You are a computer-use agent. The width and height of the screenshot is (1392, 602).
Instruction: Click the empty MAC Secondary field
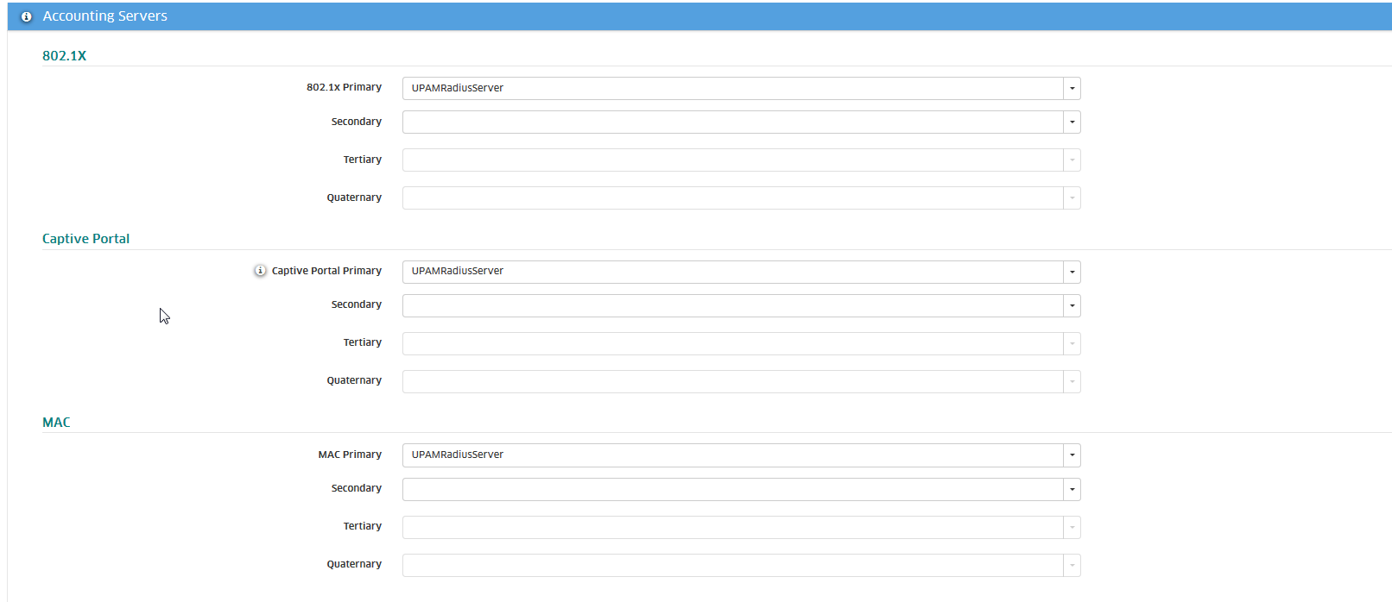tap(732, 489)
